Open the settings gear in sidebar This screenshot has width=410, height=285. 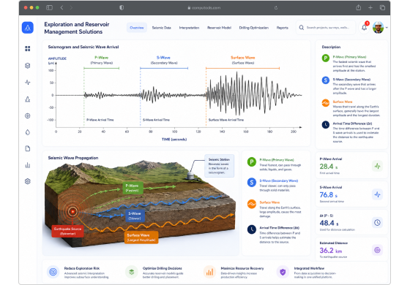pos(28,181)
